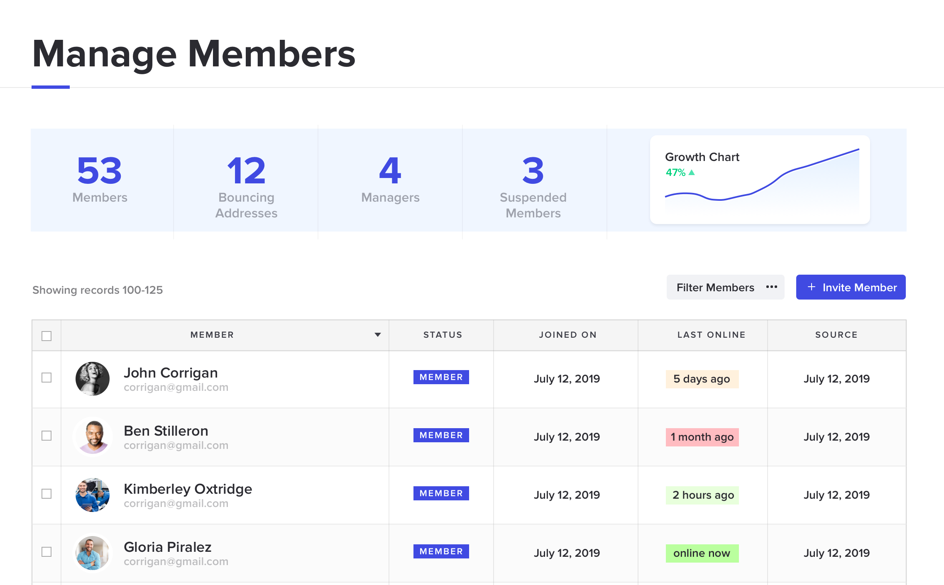Click the Invite Member button
The height and width of the screenshot is (585, 944).
coord(851,287)
